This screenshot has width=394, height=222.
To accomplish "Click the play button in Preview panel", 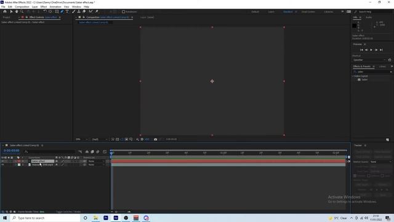I will click(371, 50).
